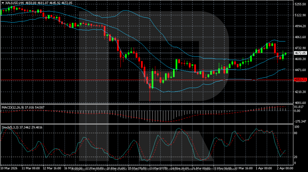Viewport: 308px width, 172px height.
Task: Click the 1 Apr 00:00 date label
Action: (x=263, y=168)
